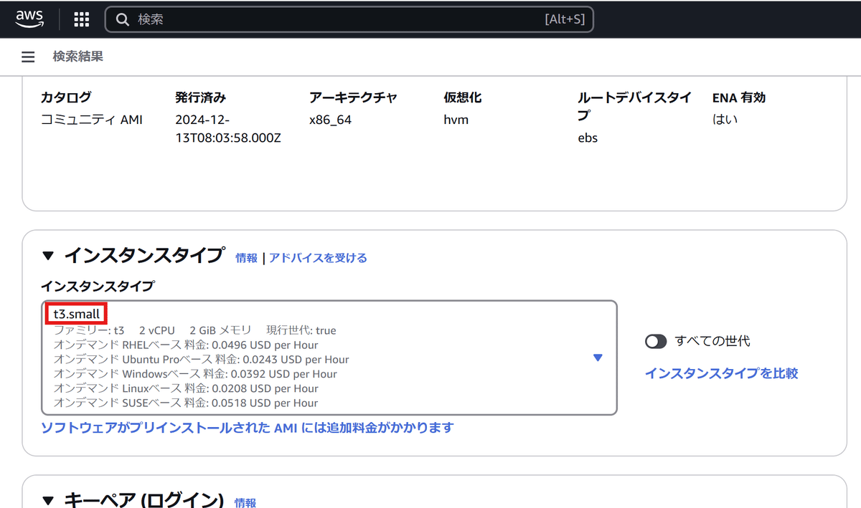Enable the すべての世代 toggle switch
861x508 pixels.
(x=656, y=341)
